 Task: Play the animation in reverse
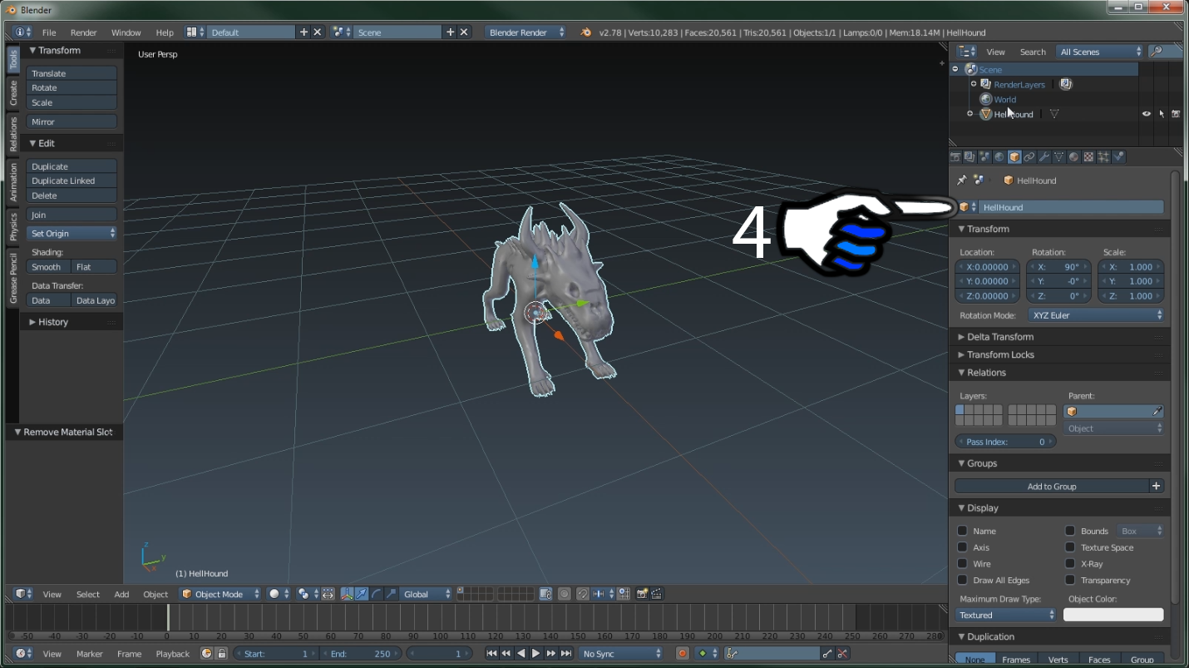coord(521,654)
